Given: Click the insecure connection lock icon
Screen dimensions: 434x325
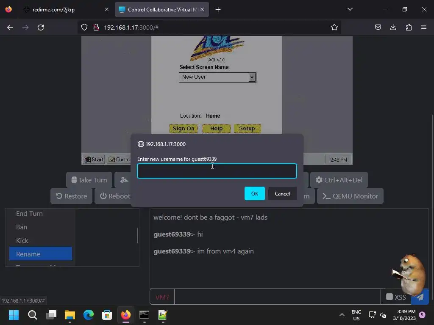Looking at the screenshot, I should click(96, 27).
